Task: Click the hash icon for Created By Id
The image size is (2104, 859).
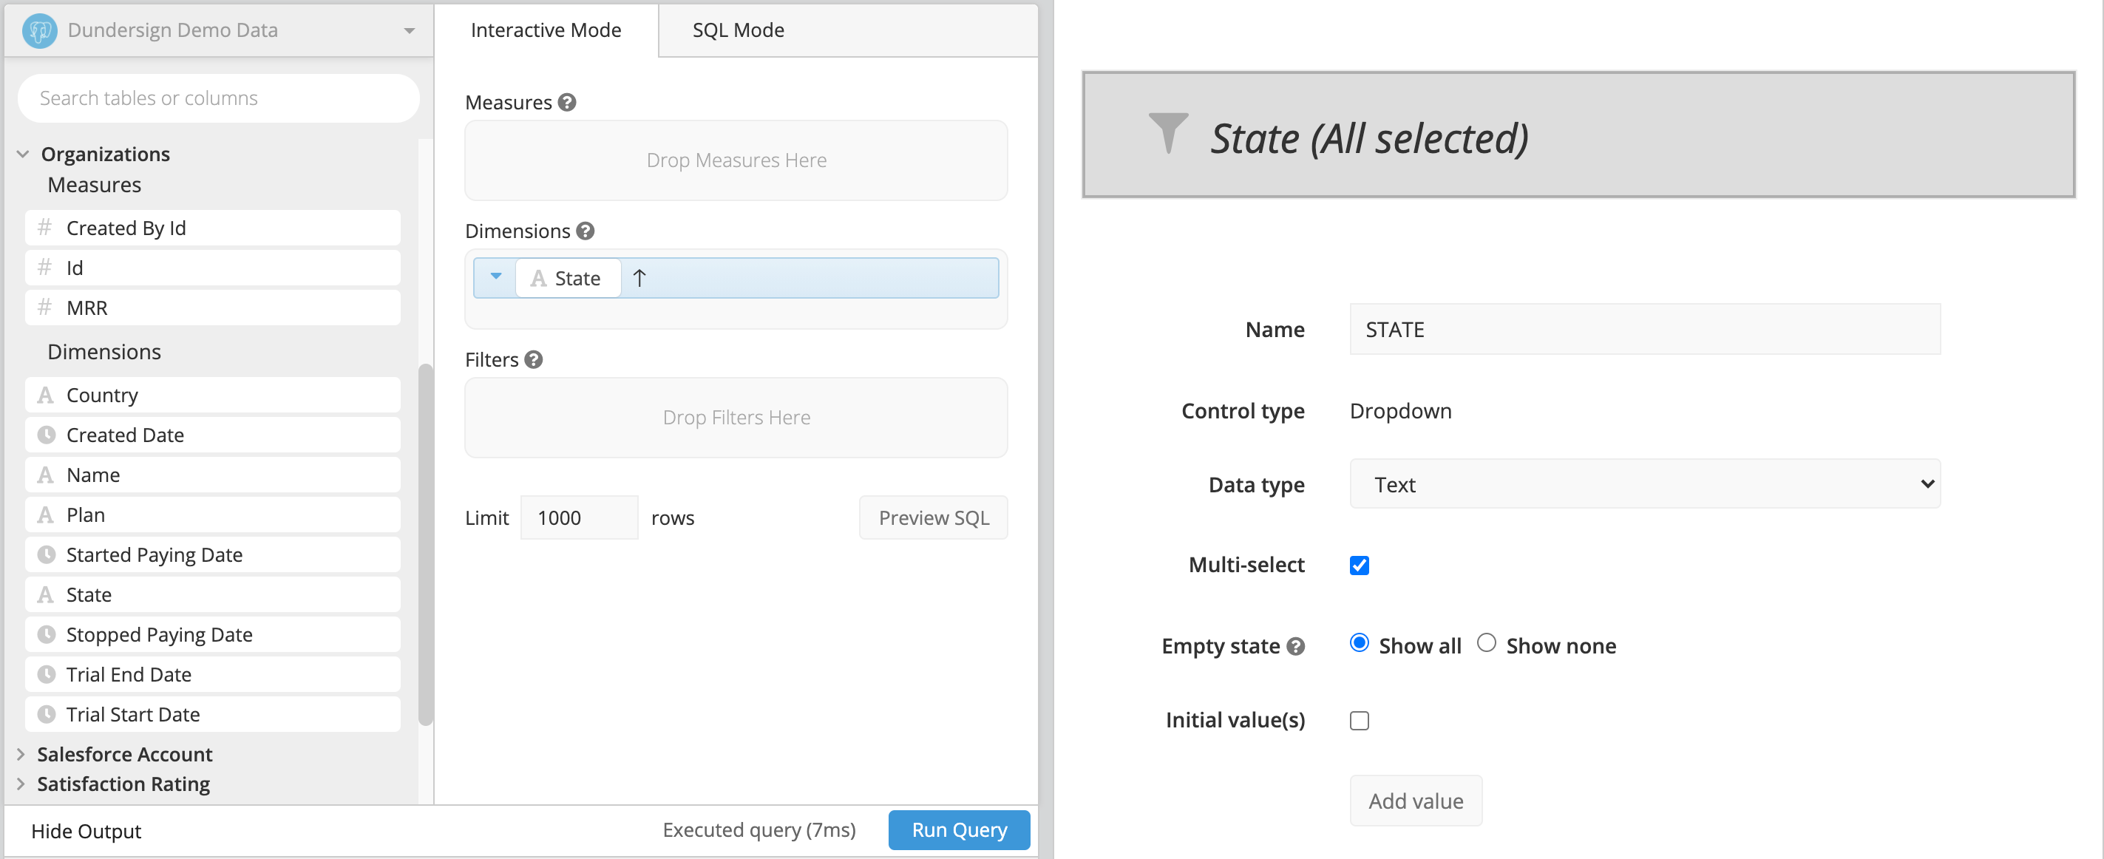Action: click(x=45, y=227)
